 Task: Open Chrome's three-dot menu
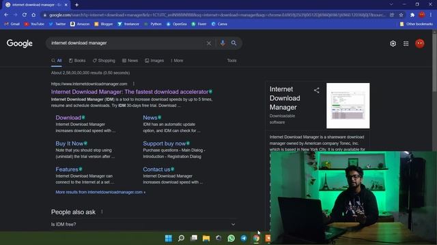coord(431,15)
